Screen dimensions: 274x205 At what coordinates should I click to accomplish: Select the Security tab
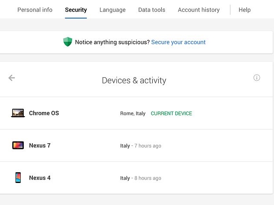point(76,10)
